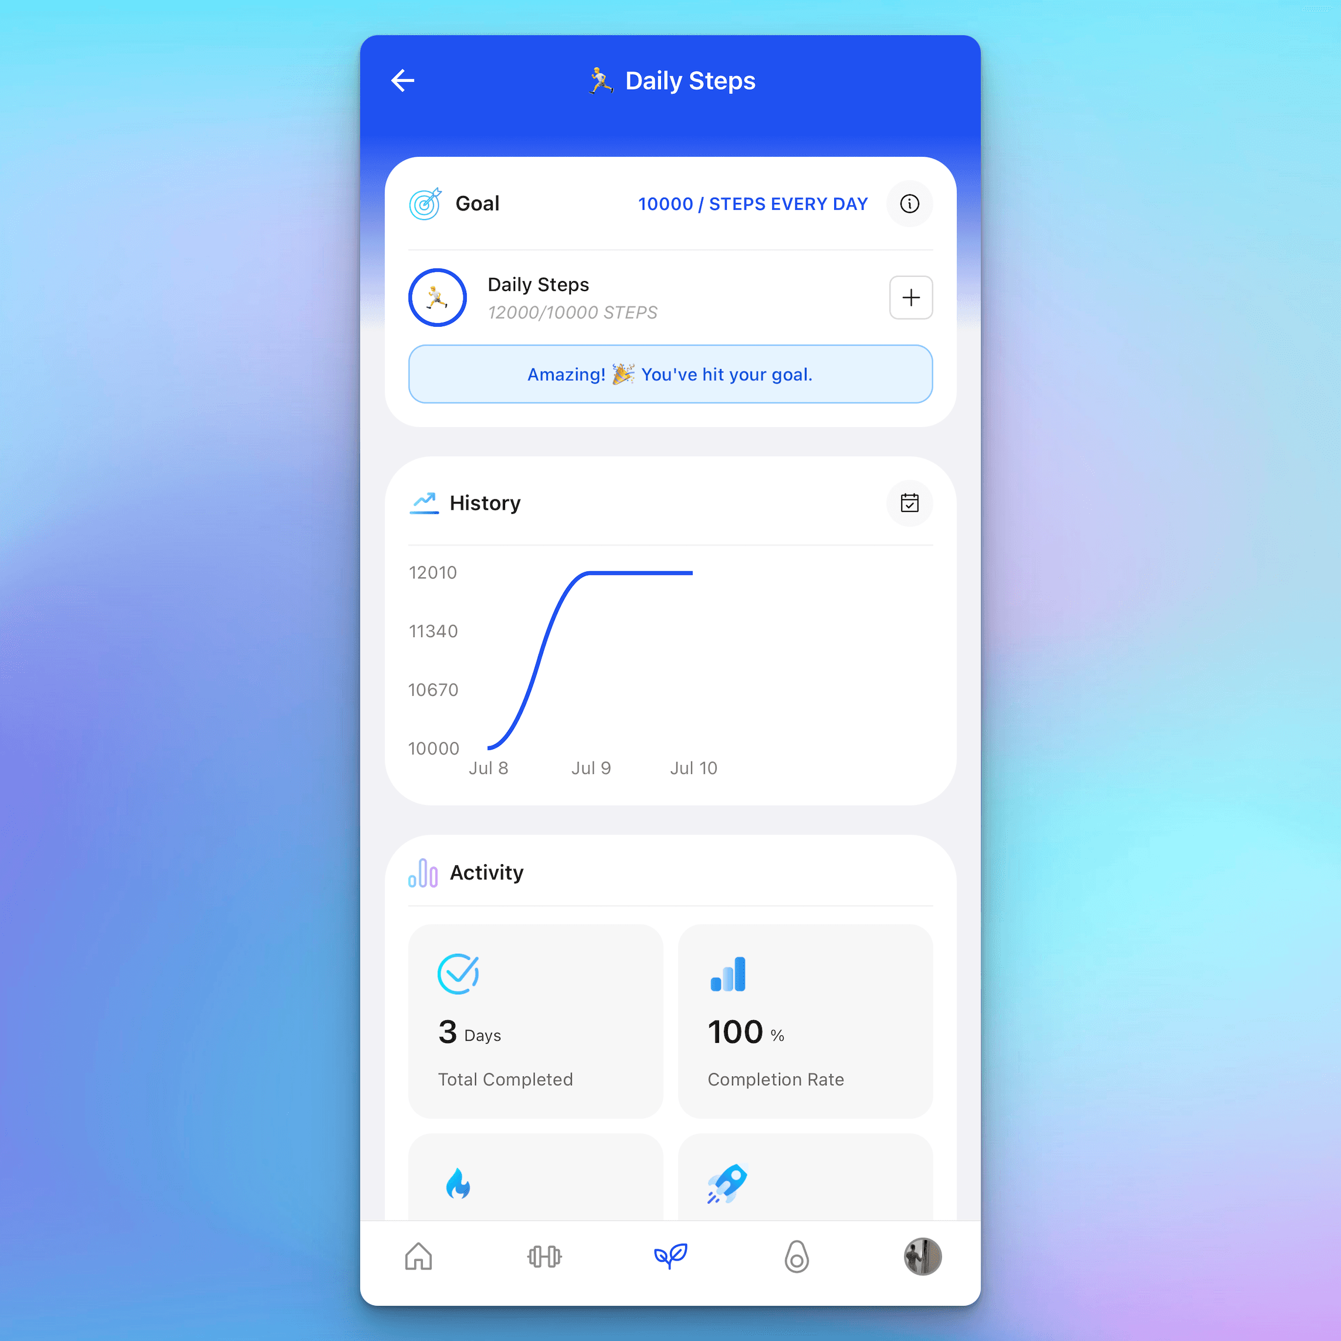Expand the History date range selector

(x=910, y=502)
